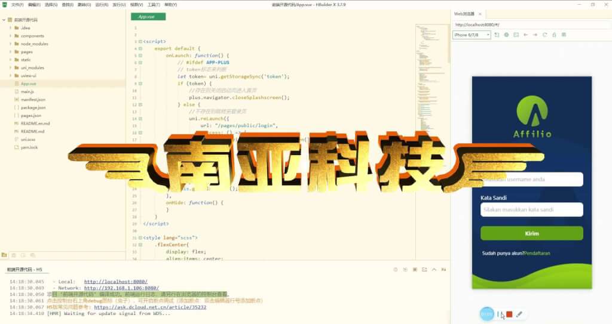Image resolution: width=612 pixels, height=324 pixels.
Task: Select the 前端开源代码 - H5 console tab
Action: (24, 270)
